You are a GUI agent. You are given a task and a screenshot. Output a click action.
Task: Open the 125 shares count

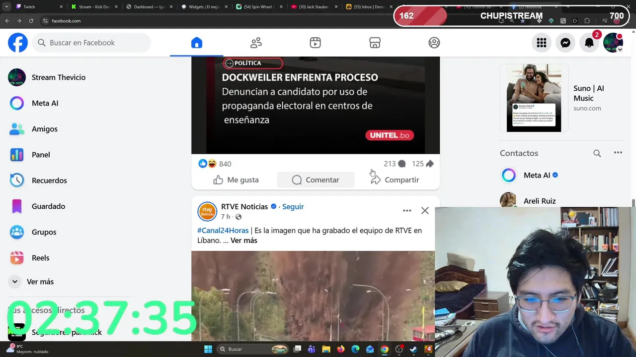[x=423, y=164]
